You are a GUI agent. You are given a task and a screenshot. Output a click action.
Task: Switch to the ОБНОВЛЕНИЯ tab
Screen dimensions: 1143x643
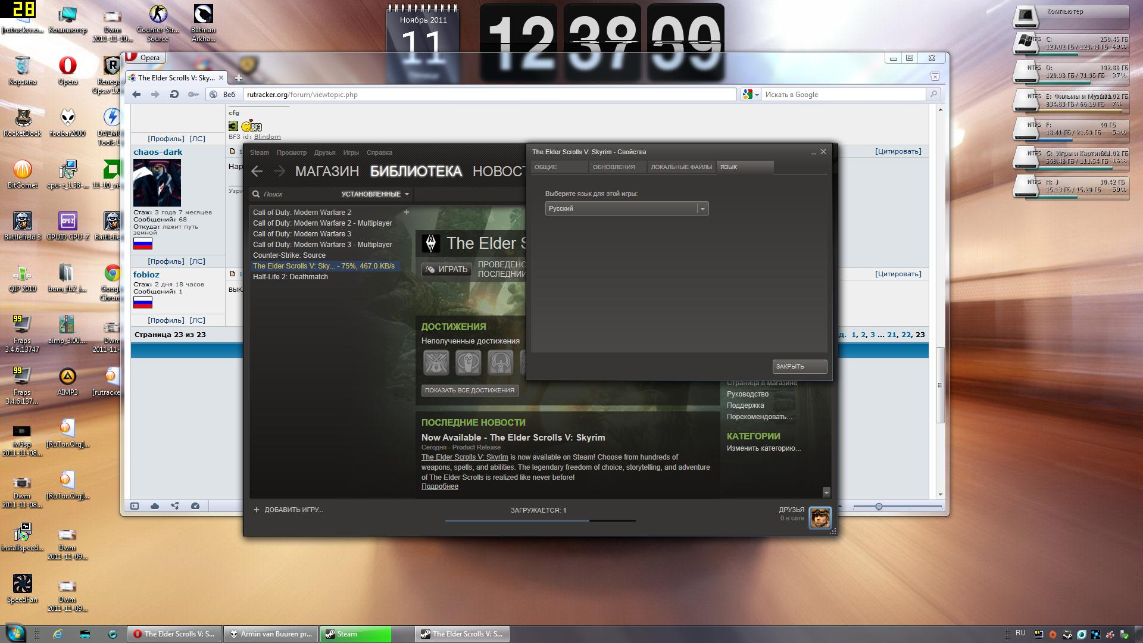point(617,167)
